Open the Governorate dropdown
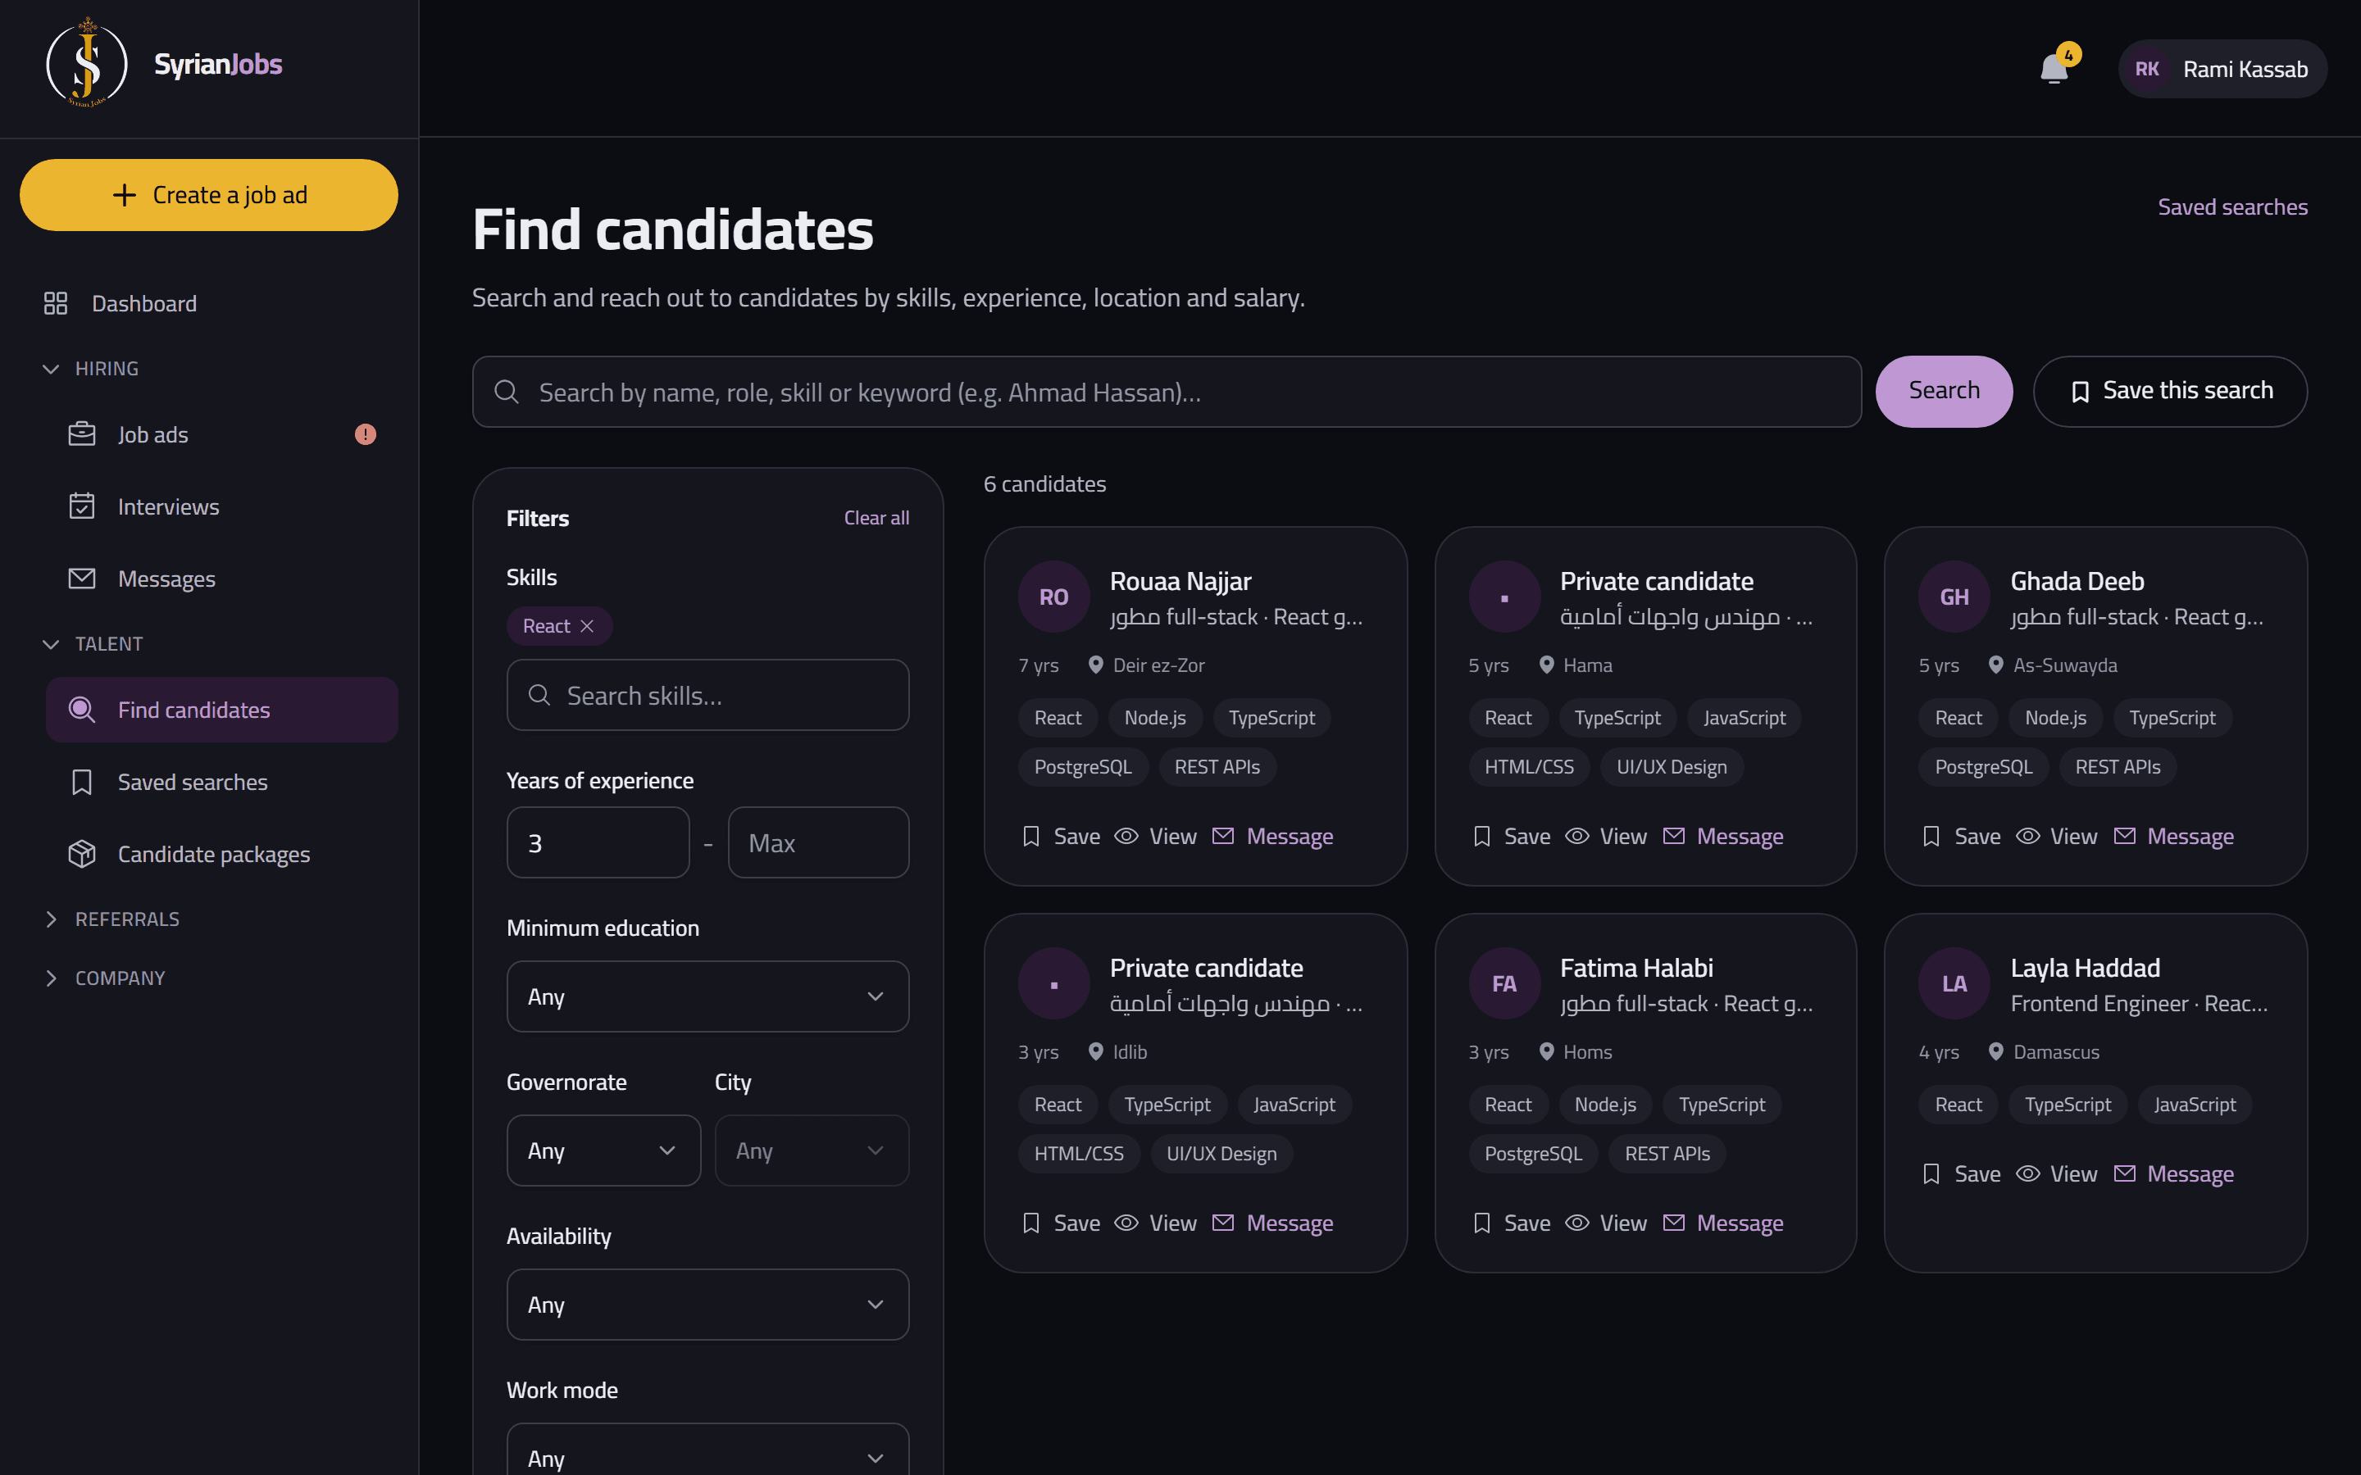Viewport: 2361px width, 1475px height. pos(603,1150)
